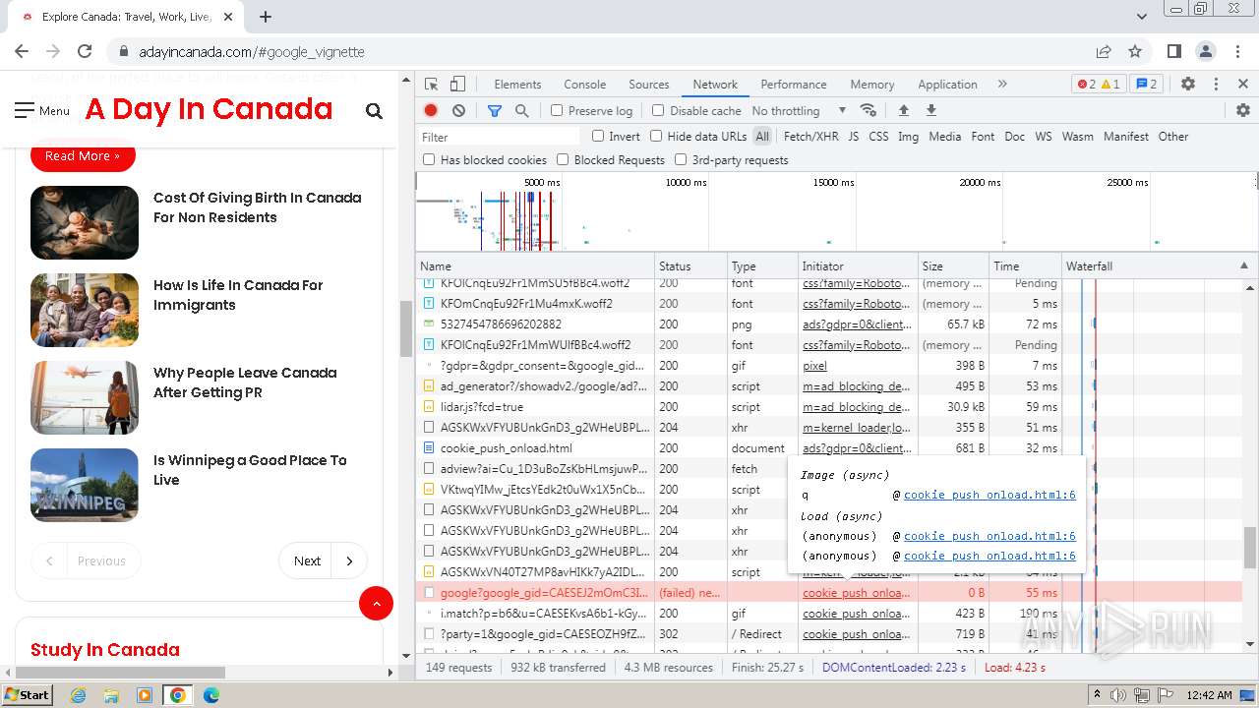Image resolution: width=1259 pixels, height=708 pixels.
Task: Open the Windows Start button
Action: pyautogui.click(x=27, y=694)
